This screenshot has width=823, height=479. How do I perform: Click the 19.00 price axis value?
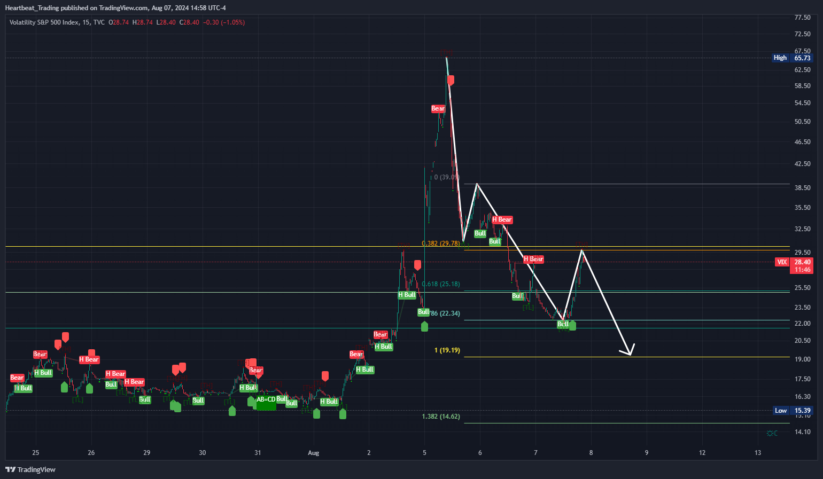[x=802, y=359]
